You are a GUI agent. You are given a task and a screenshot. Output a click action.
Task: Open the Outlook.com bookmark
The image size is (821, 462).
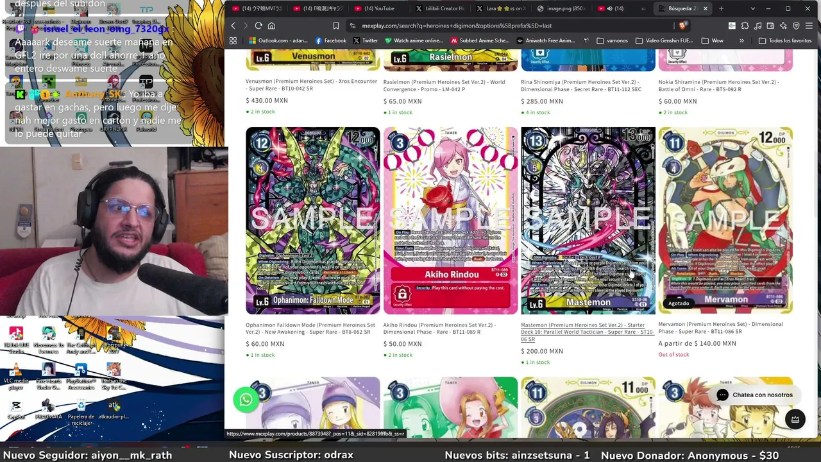(x=277, y=40)
